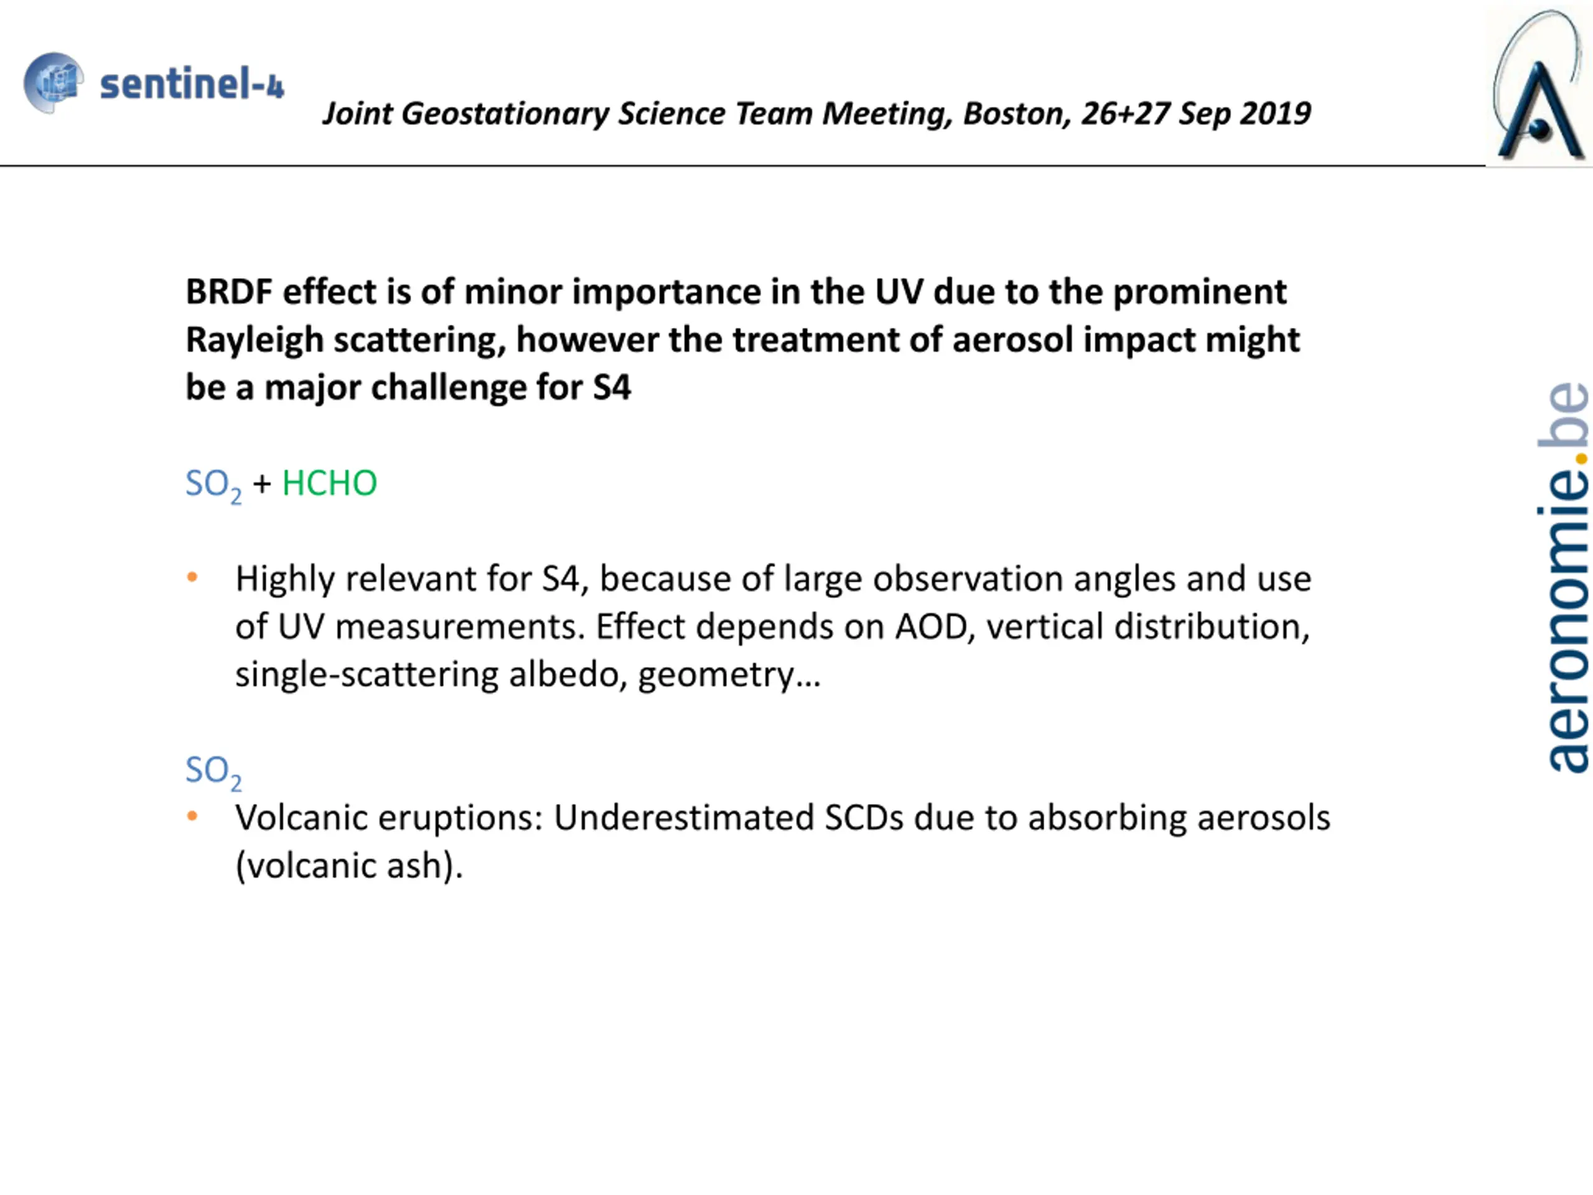
Task: Click 'be a major challenge for S4'
Action: click(408, 388)
